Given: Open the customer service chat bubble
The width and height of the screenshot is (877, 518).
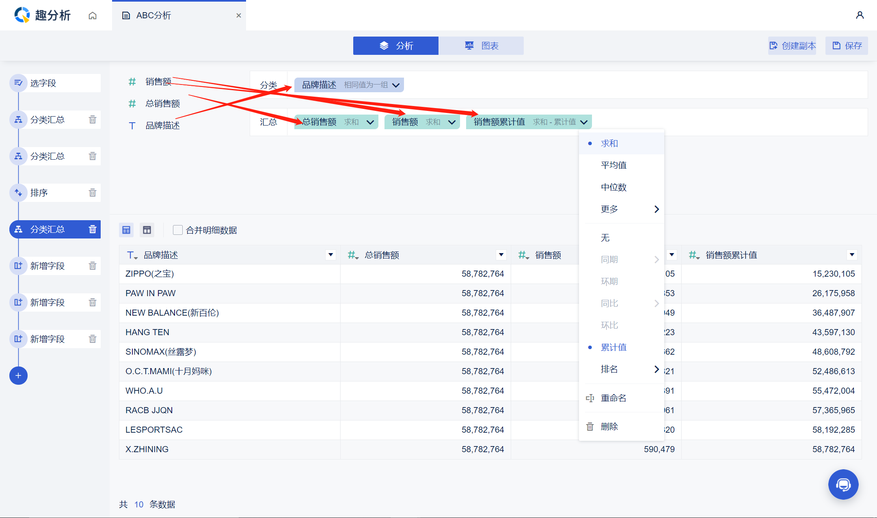Looking at the screenshot, I should click(843, 484).
